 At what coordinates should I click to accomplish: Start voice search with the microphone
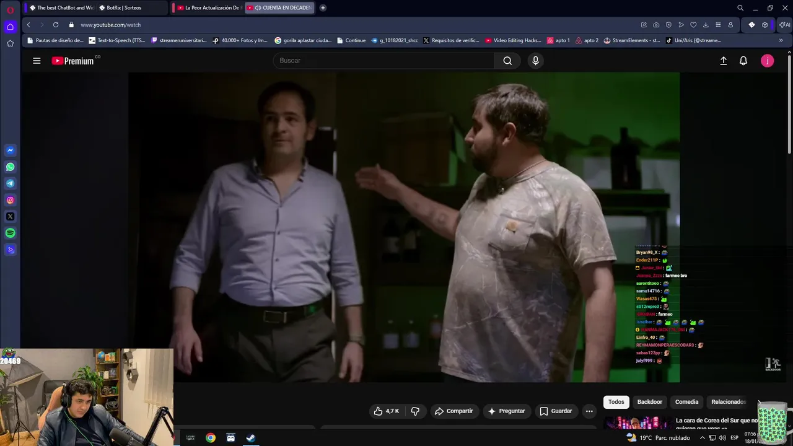[535, 61]
